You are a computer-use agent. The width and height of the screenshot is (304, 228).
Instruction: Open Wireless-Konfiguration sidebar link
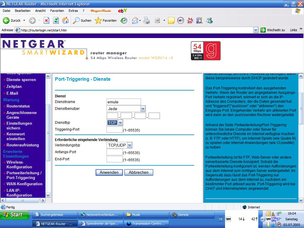(19, 164)
